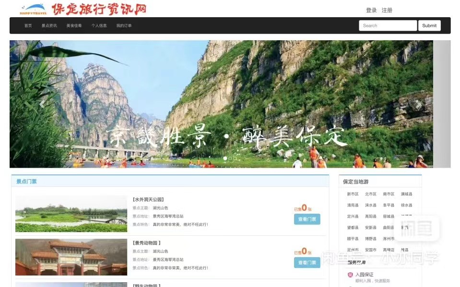Open the 个人信息 nav item
Screen dimensions: 460x287
pos(99,25)
